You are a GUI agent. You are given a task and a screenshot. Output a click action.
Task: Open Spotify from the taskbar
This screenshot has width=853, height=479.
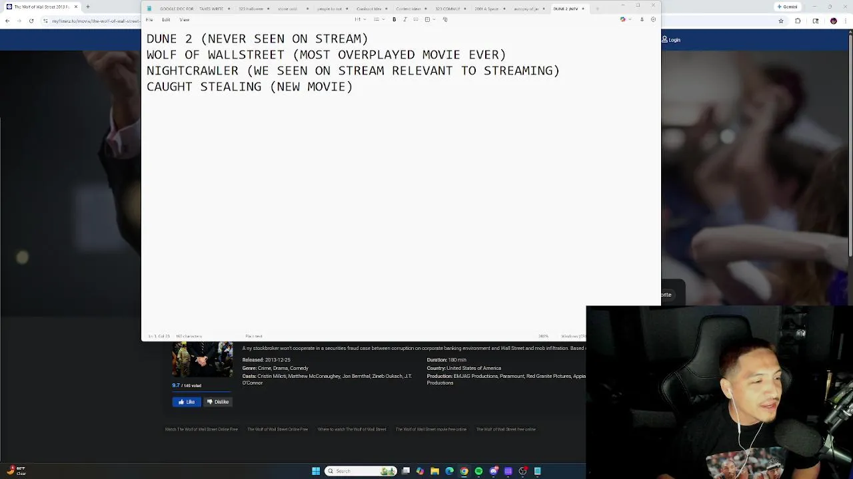478,471
